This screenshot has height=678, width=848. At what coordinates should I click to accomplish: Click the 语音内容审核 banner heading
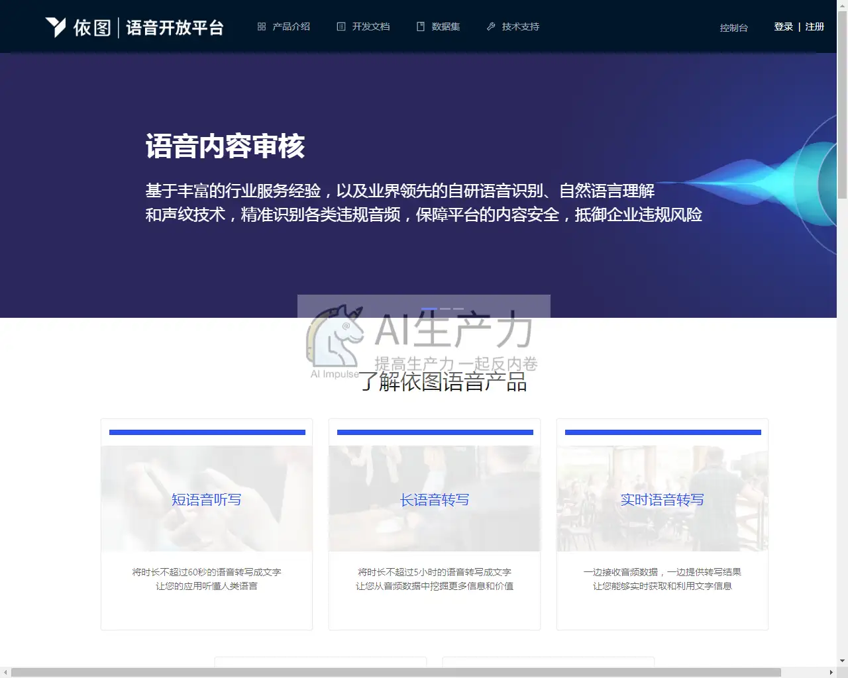[225, 146]
